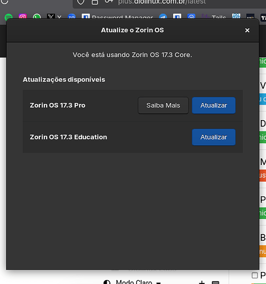
Task: Click the key permissions icon in address bar
Action: [x=109, y=2]
